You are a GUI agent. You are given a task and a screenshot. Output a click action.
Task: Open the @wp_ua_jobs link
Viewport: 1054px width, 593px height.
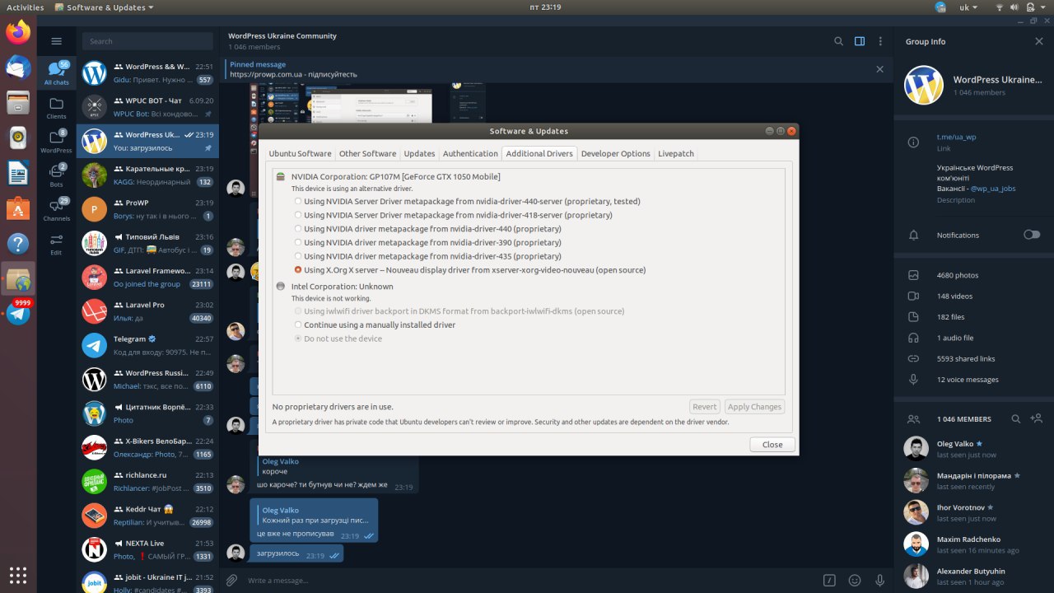coord(993,189)
